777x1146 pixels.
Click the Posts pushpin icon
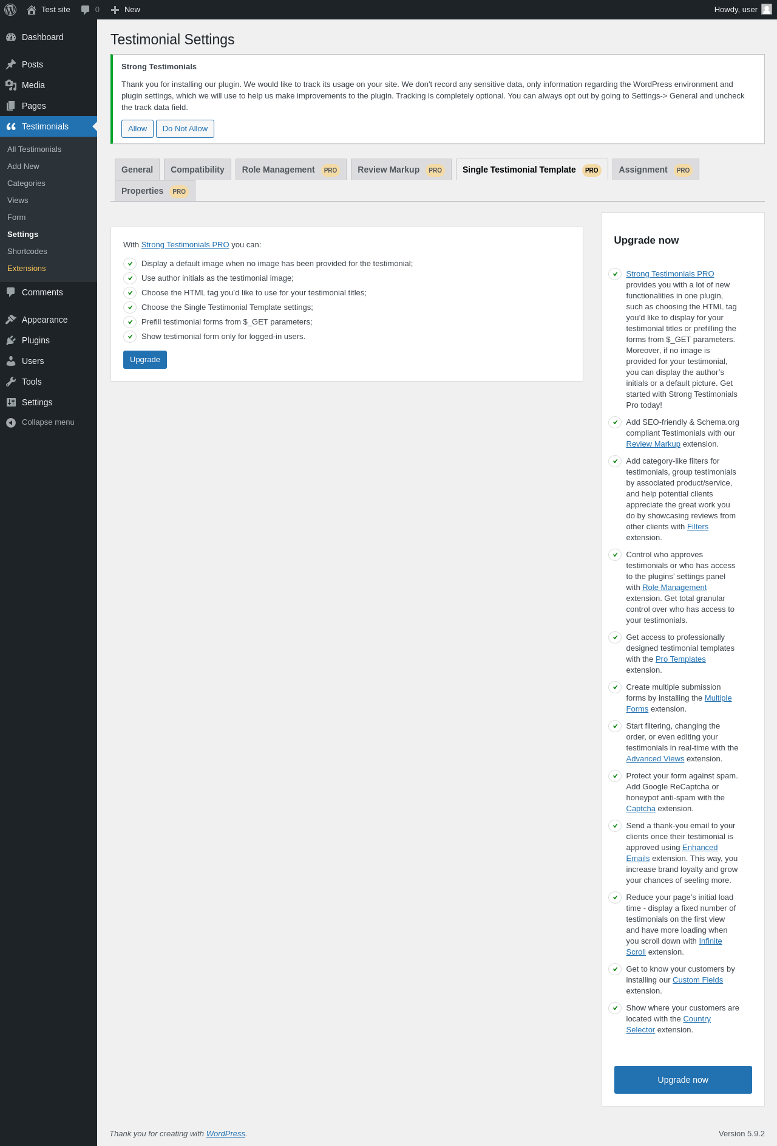tap(11, 64)
